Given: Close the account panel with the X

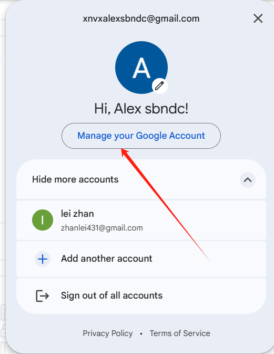Looking at the screenshot, I should [258, 18].
